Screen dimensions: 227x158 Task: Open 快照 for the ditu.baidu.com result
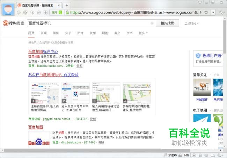click(x=101, y=142)
